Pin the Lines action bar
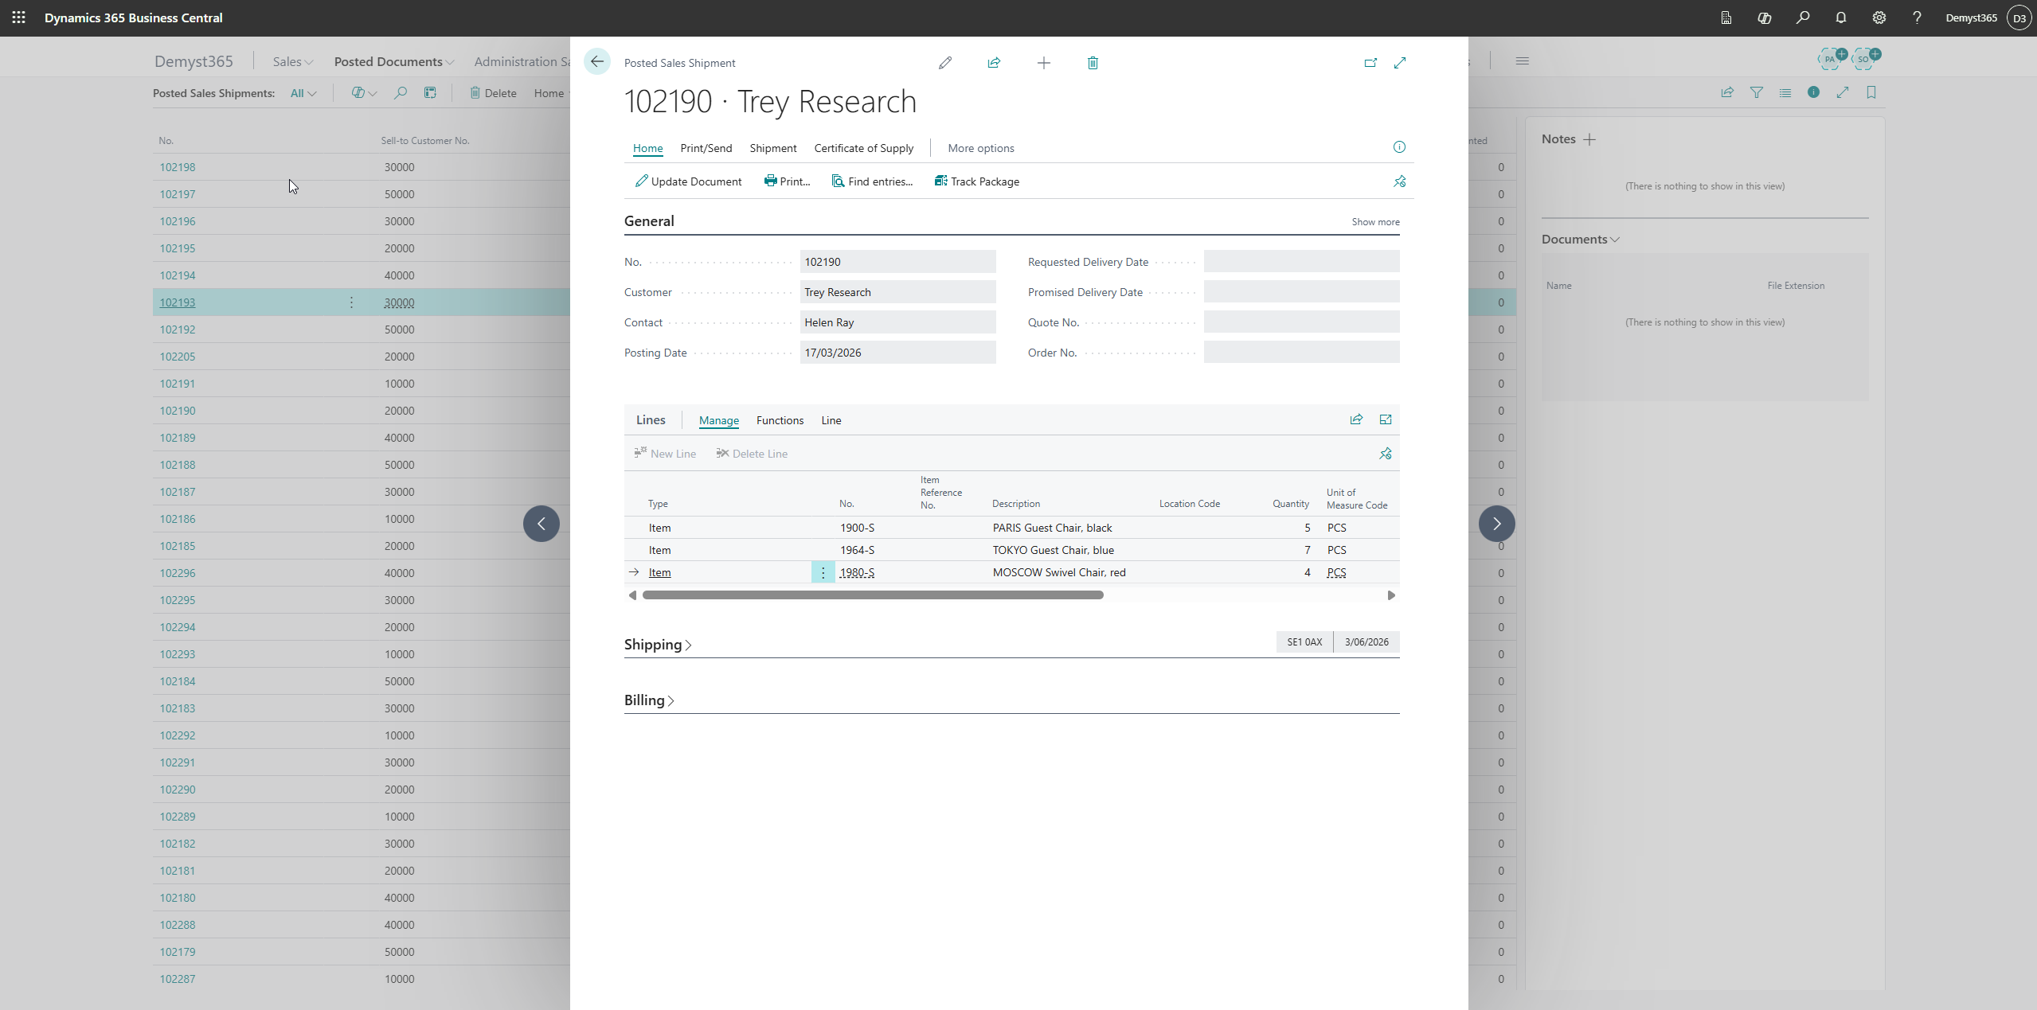 pos(1386,454)
